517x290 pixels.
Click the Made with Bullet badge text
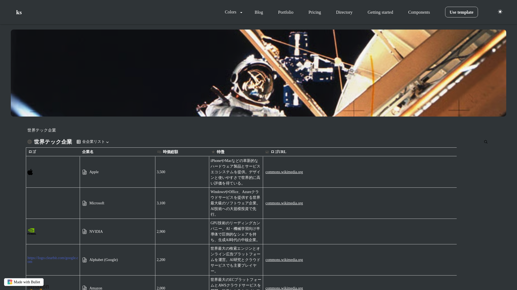(27, 282)
